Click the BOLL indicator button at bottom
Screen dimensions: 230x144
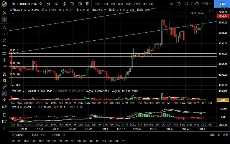pos(35,135)
